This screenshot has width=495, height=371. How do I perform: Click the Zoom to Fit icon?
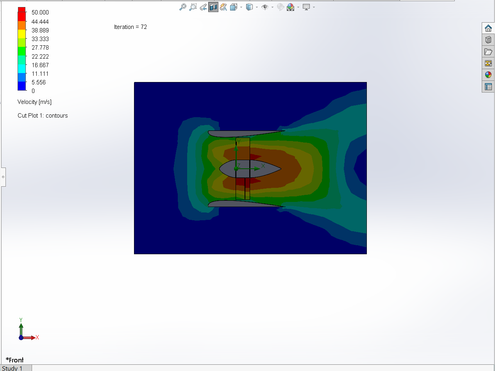[x=182, y=7]
